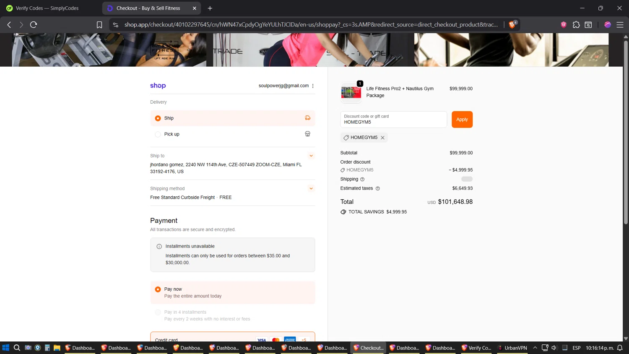The image size is (629, 354).
Task: Open site information icon beside the URL
Action: click(116, 25)
